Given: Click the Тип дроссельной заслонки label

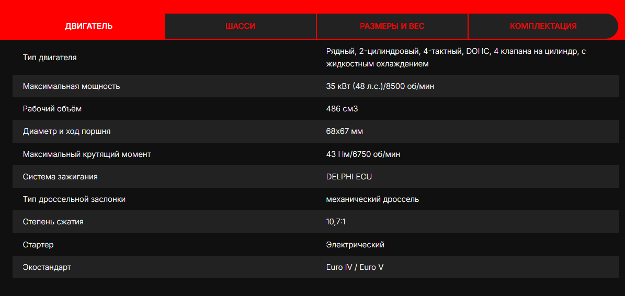Looking at the screenshot, I should click(x=74, y=199).
